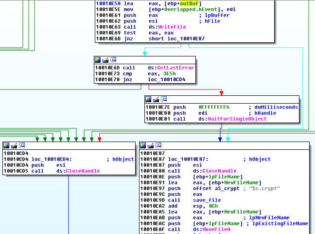Image resolution: width=315 pixels, height=234 pixels.
Task: Click the pencil icon on loc_10010CD4 block
Action: [14, 145]
